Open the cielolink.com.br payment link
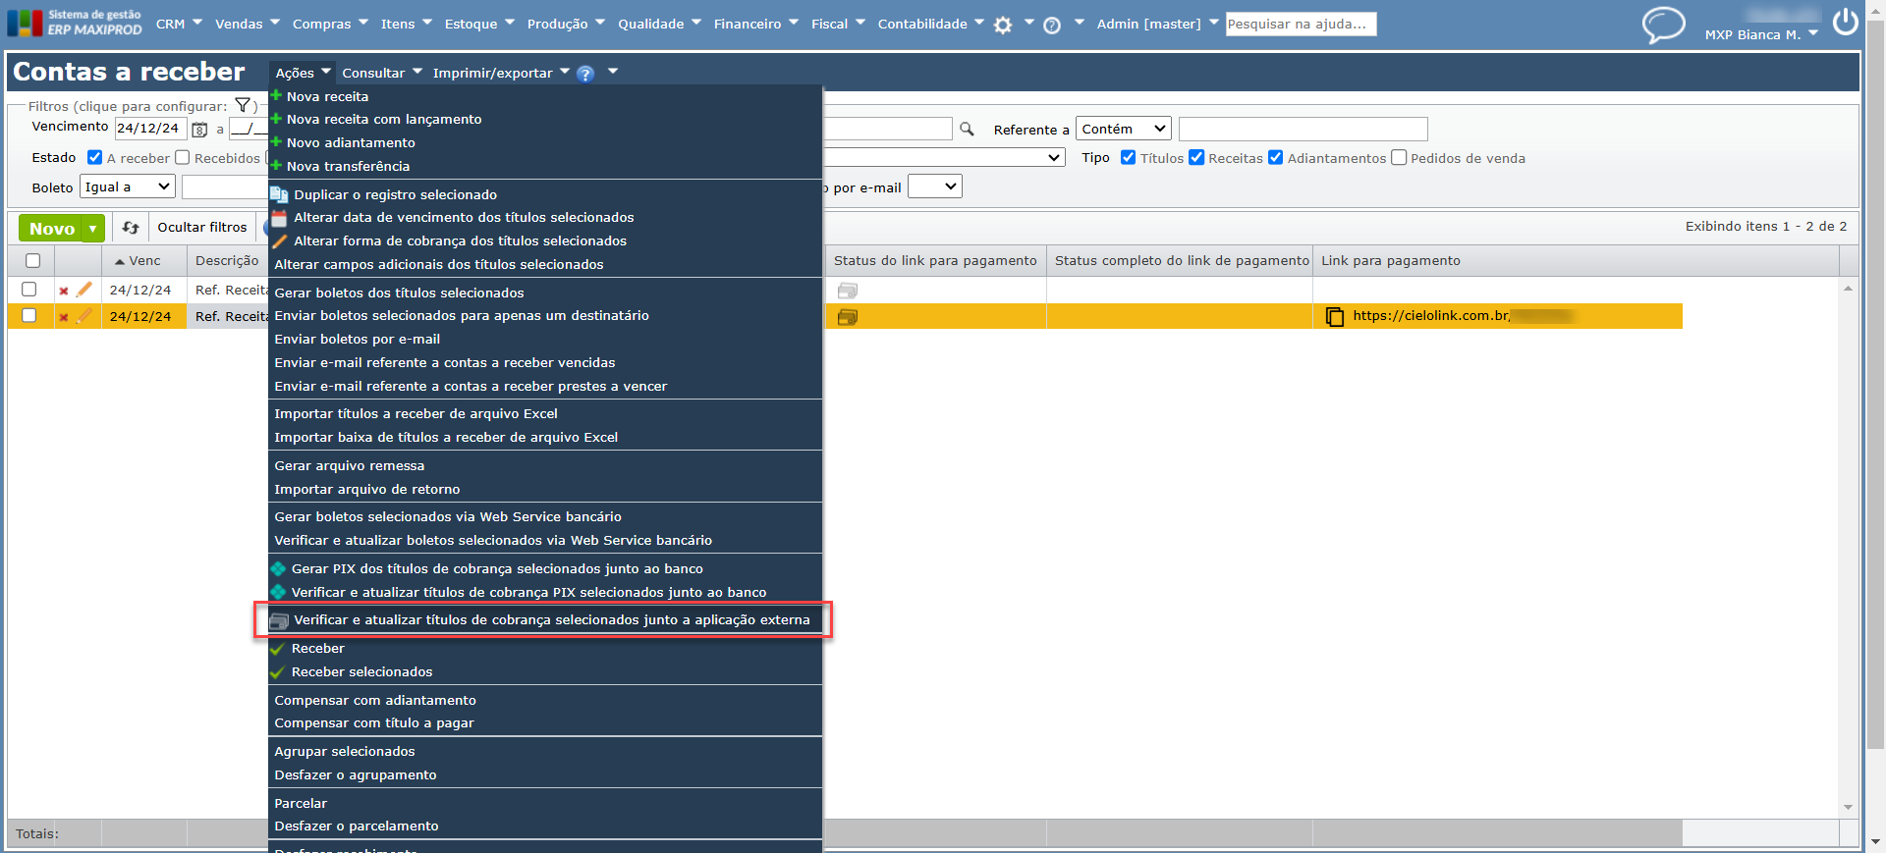This screenshot has width=1886, height=853. pyautogui.click(x=1431, y=315)
